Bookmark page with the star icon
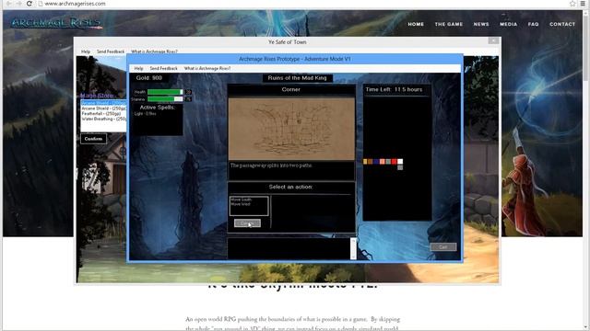590x331 pixels. [x=572, y=4]
